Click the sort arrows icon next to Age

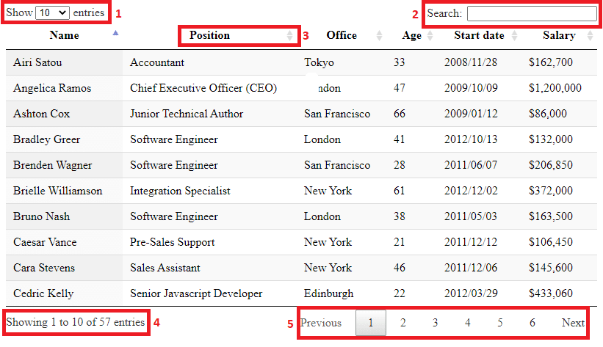click(x=428, y=35)
